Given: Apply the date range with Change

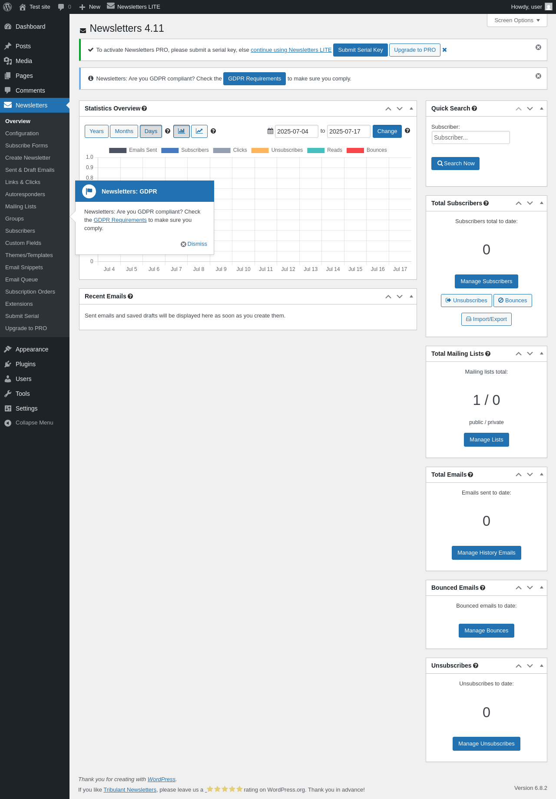Looking at the screenshot, I should (x=387, y=131).
